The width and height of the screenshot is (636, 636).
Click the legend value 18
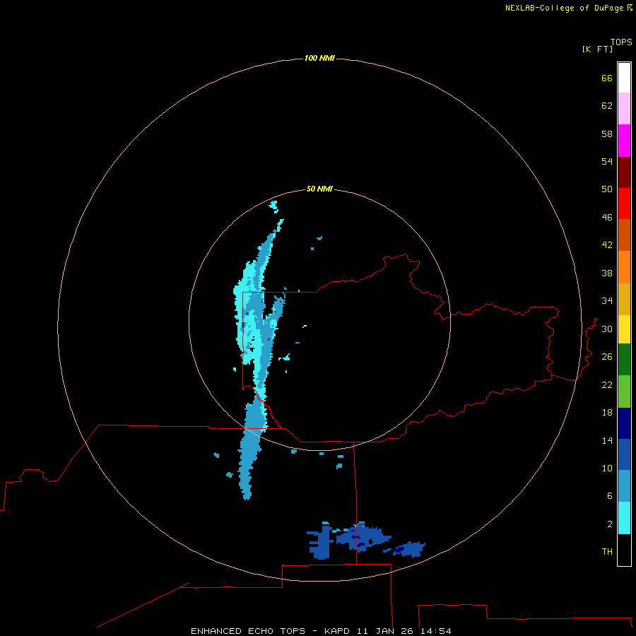[607, 413]
